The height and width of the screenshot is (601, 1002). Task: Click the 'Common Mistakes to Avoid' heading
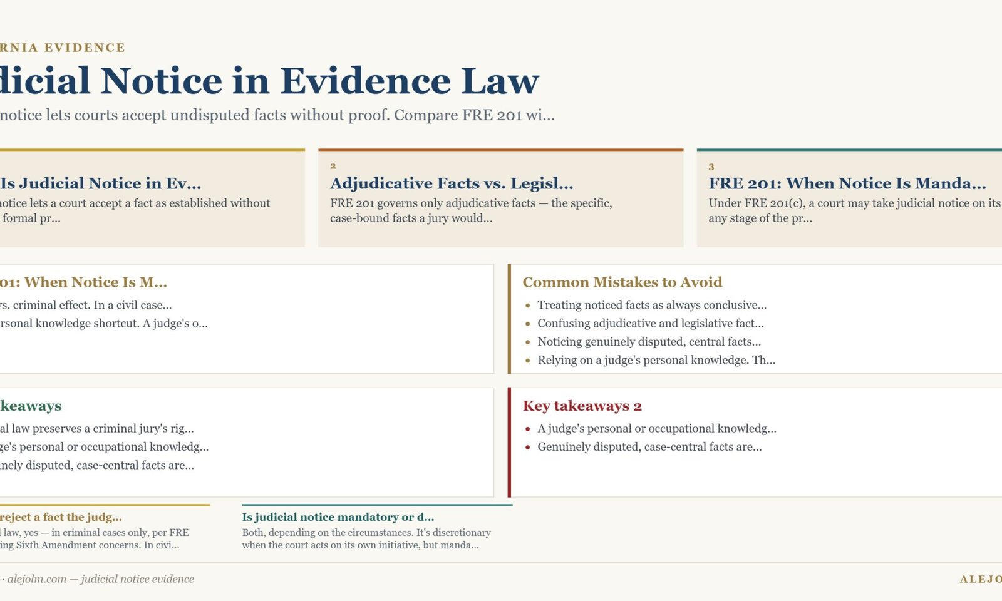pyautogui.click(x=622, y=282)
